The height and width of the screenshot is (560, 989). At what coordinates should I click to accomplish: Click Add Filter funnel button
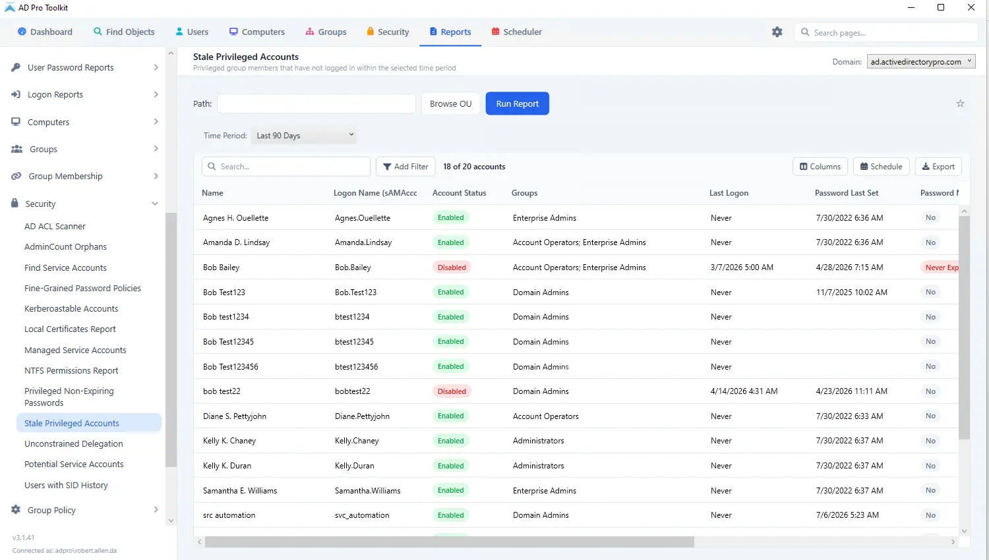405,167
